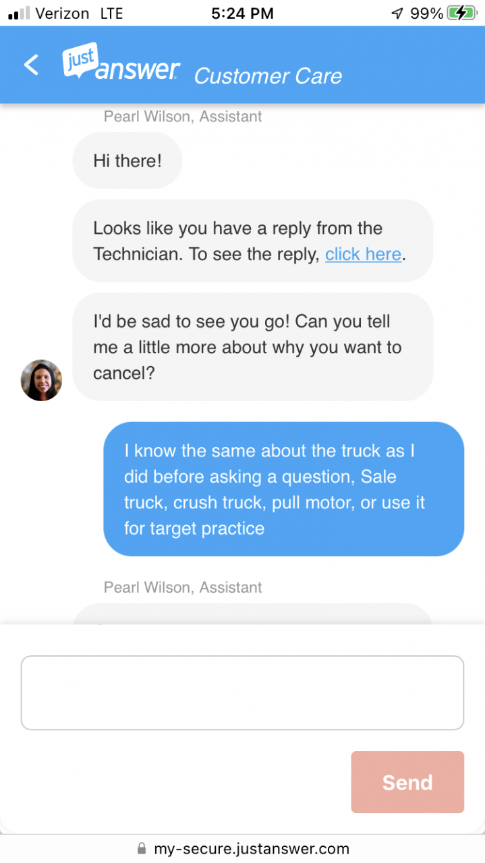Tap the back arrow in header
Screen dimensions: 485x863
coord(31,65)
